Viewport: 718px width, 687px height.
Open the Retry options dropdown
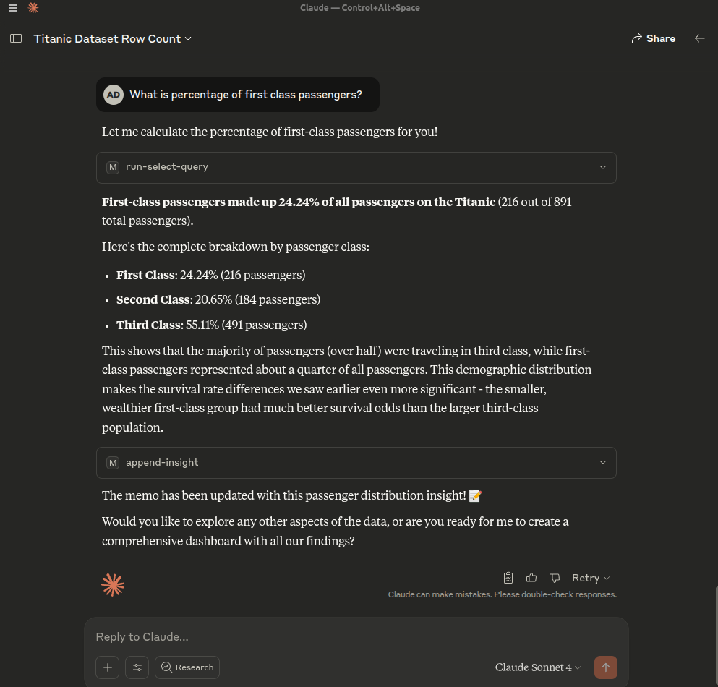point(591,578)
